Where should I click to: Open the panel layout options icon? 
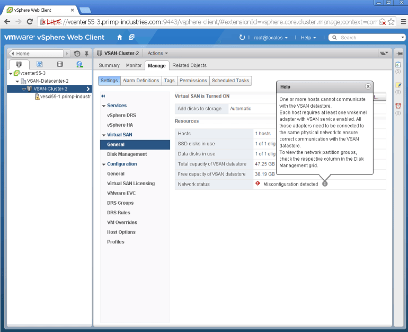(x=384, y=54)
